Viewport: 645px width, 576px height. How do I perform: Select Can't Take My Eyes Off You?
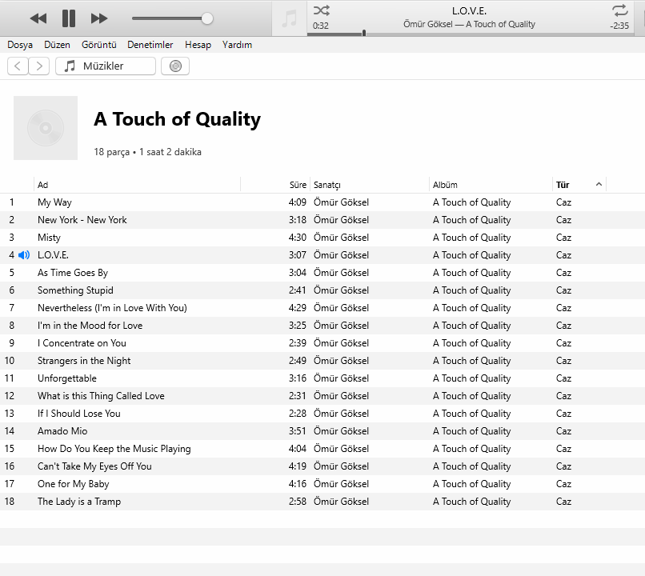[94, 466]
